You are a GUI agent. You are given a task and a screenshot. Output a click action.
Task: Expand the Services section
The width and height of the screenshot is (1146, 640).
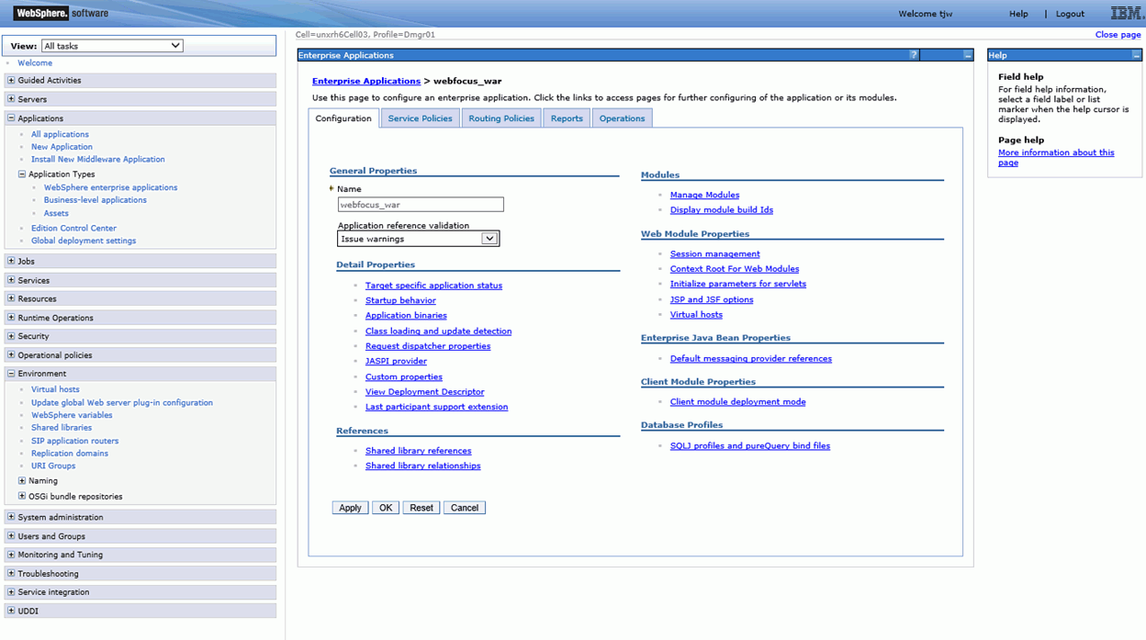[x=11, y=280]
